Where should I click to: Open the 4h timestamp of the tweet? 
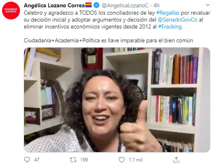156,5
